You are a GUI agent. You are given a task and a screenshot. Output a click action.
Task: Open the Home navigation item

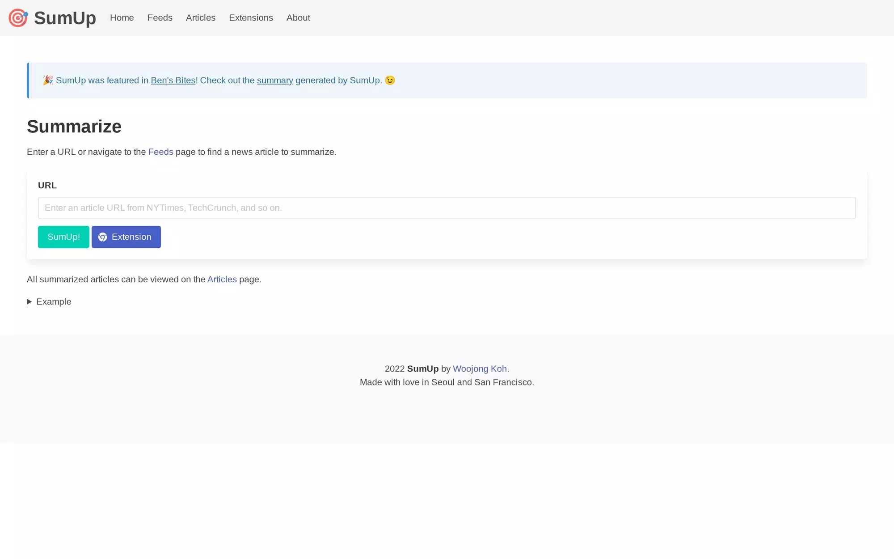click(x=122, y=18)
